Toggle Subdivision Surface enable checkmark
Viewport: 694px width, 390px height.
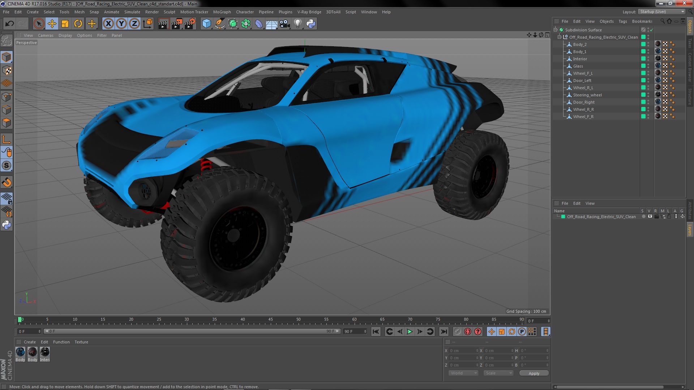652,30
